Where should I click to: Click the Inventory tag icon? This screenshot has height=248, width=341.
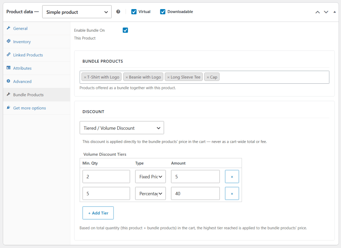tap(8, 41)
